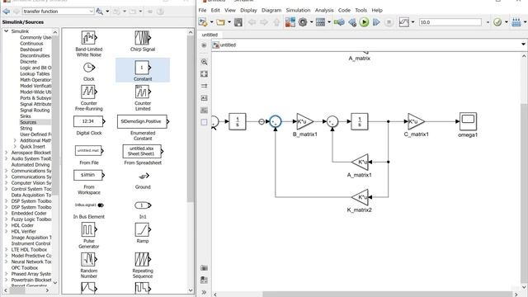Click the block list vertical scrollbar

pos(191,118)
